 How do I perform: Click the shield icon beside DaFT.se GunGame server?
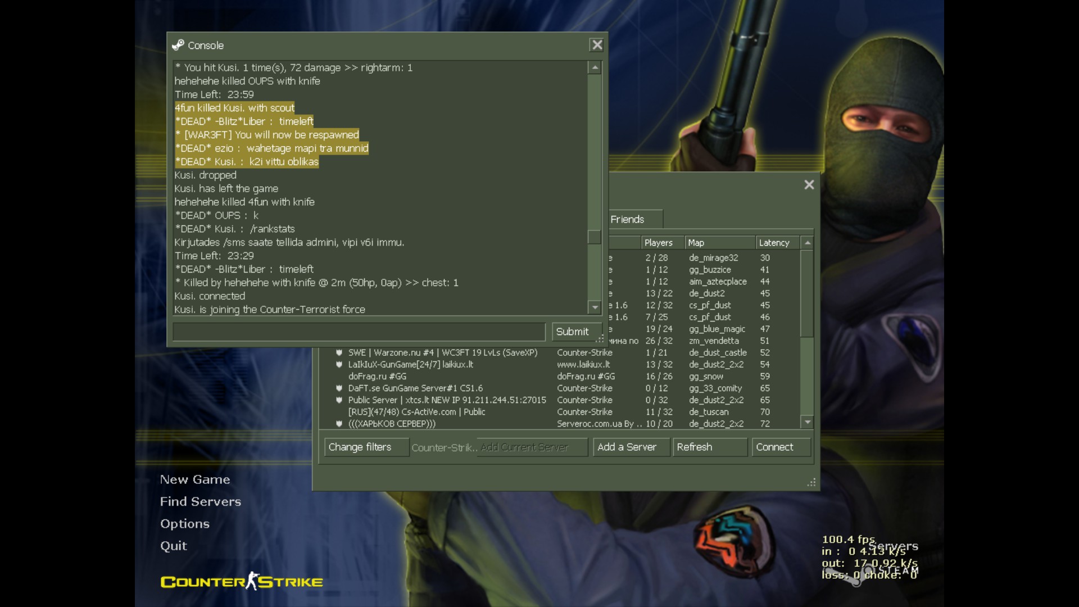pos(339,388)
